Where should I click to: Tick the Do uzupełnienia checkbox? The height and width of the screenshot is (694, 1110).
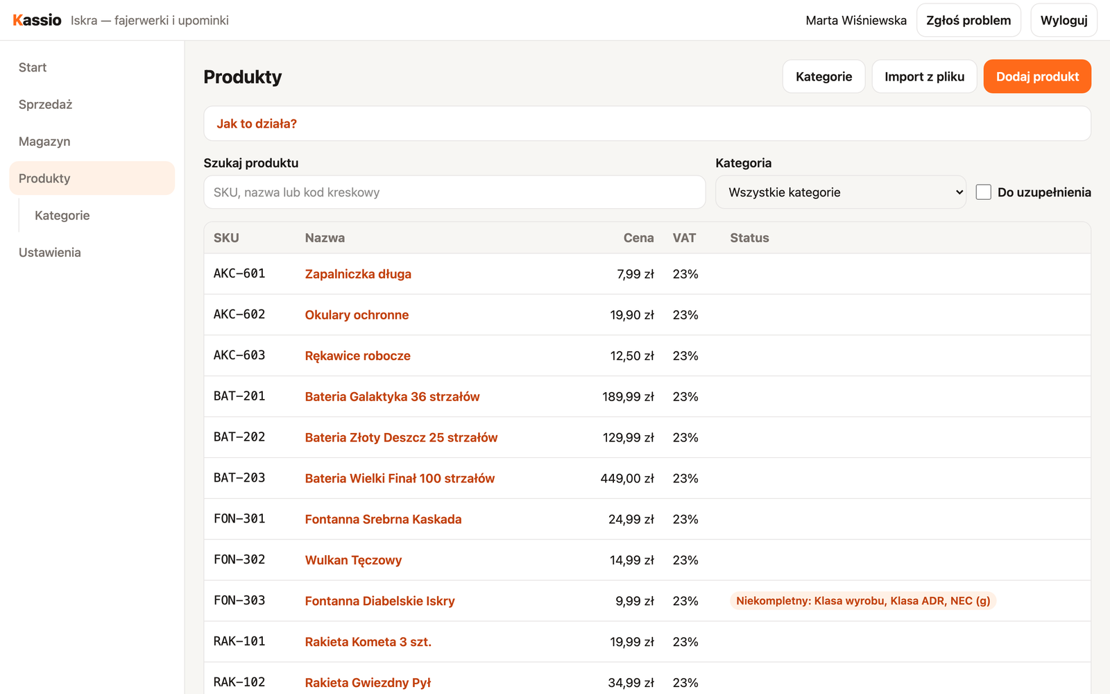983,192
